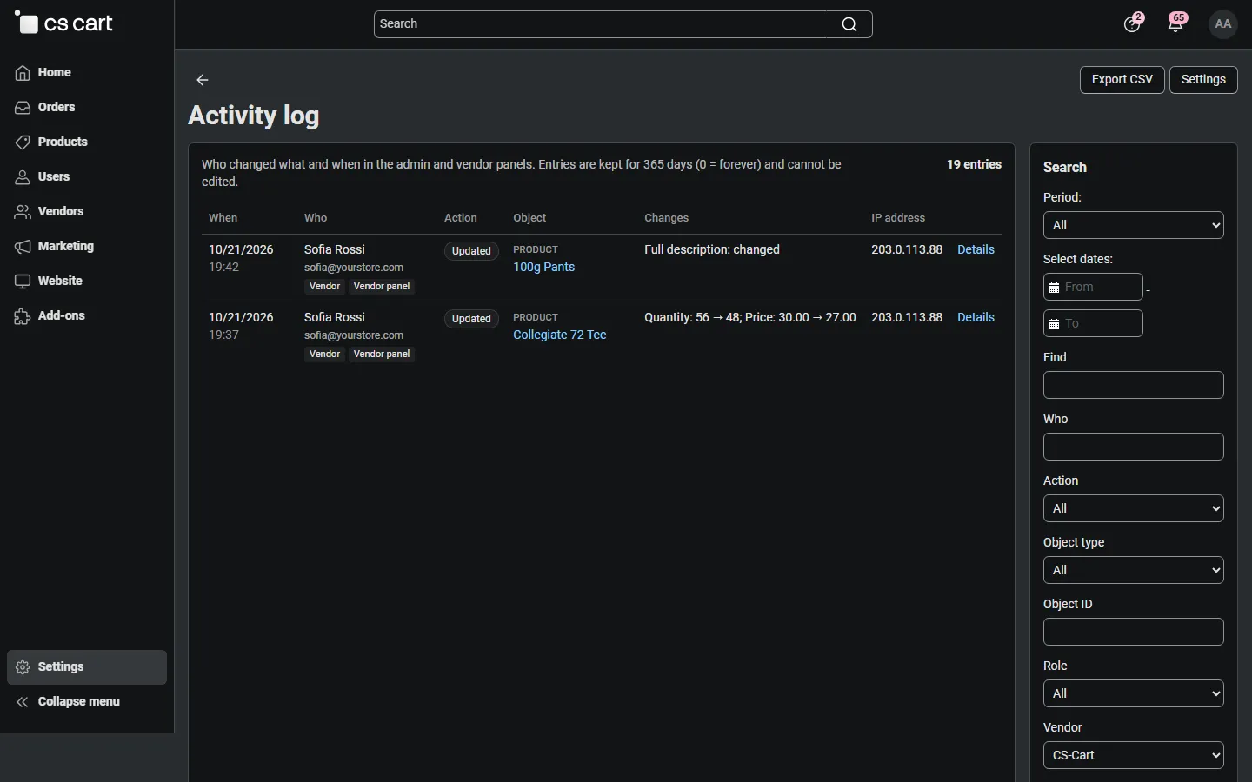Image resolution: width=1252 pixels, height=782 pixels.
Task: Open the Settings button at top right
Action: coord(1204,80)
